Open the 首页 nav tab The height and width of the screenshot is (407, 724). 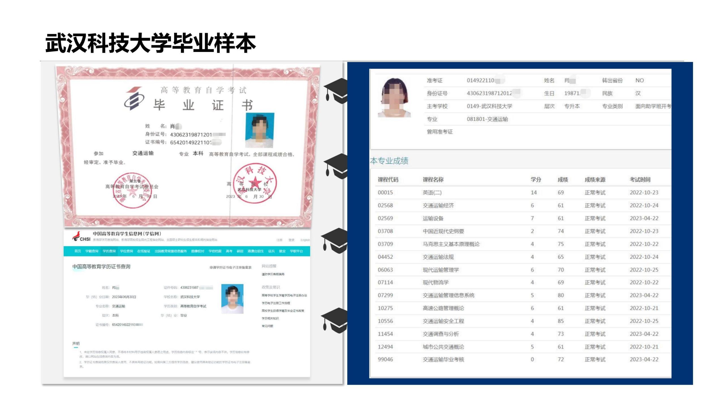tap(77, 251)
